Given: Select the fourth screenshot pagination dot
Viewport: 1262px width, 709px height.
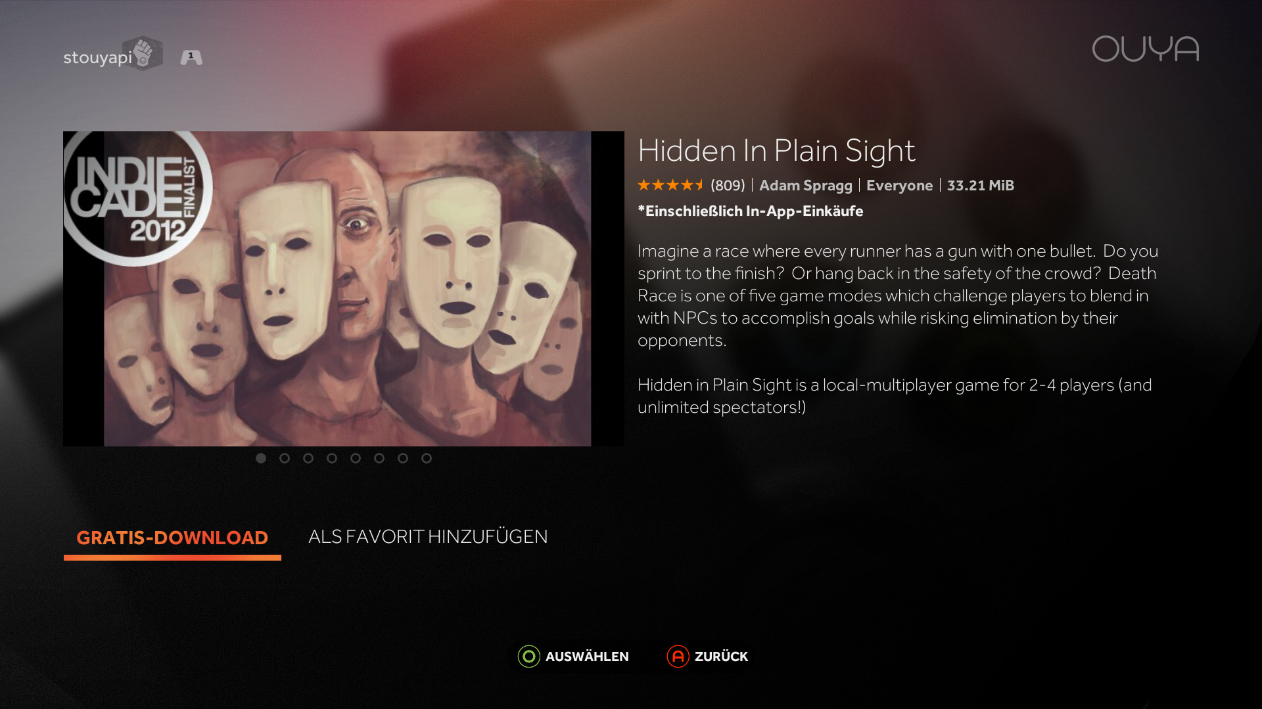Looking at the screenshot, I should click(x=332, y=458).
